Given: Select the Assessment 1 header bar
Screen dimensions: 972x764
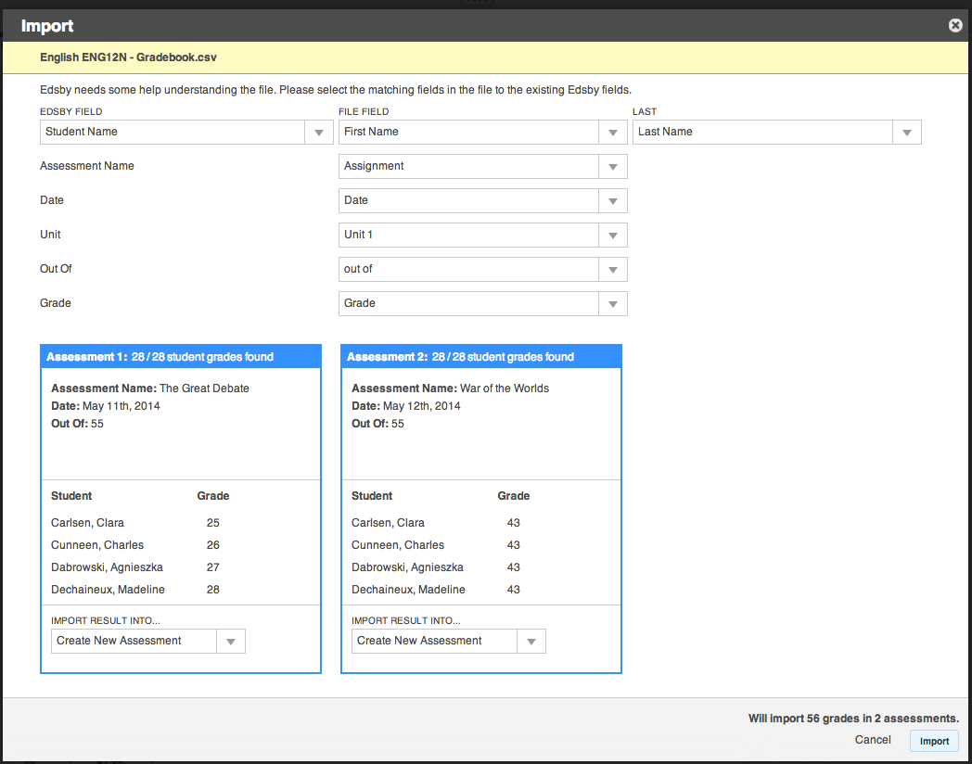Looking at the screenshot, I should pos(180,357).
